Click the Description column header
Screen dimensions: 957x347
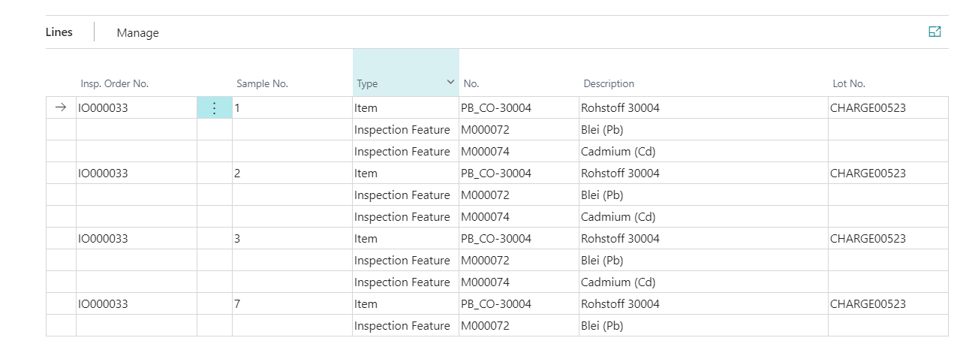pyautogui.click(x=609, y=83)
